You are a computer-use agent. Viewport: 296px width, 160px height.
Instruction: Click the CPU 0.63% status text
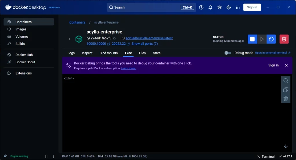tap(88, 156)
